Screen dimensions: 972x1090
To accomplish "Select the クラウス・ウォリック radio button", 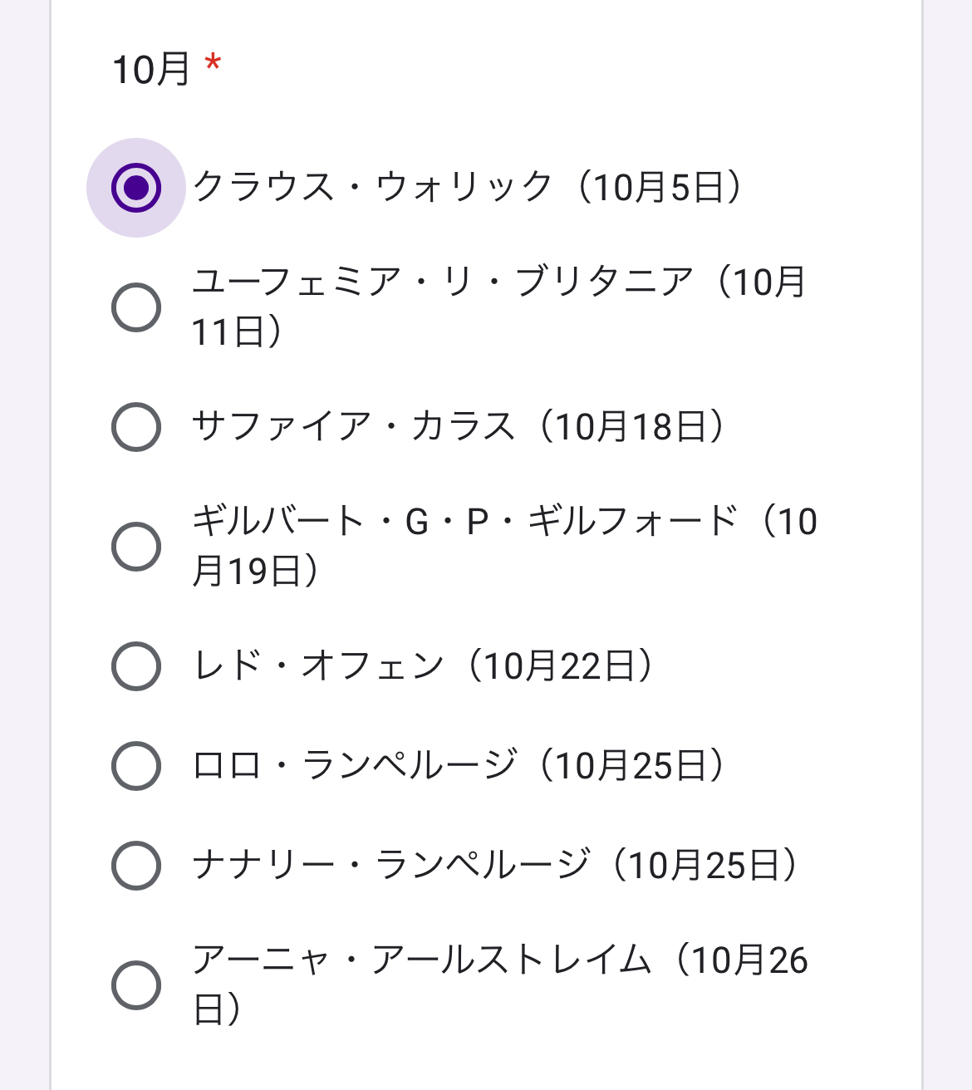I will pos(136,188).
